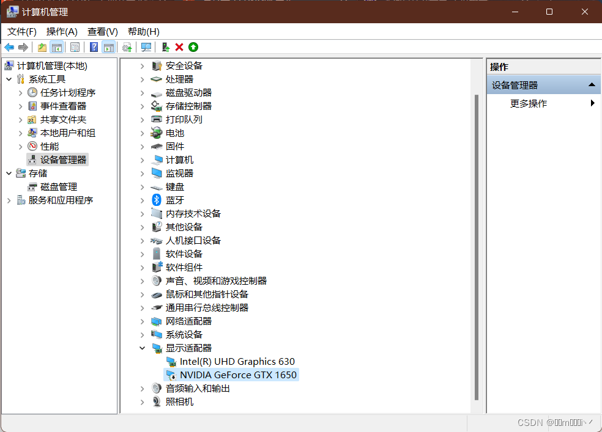602x432 pixels.
Task: Select 设备管理器 in the left tree
Action: pos(64,160)
